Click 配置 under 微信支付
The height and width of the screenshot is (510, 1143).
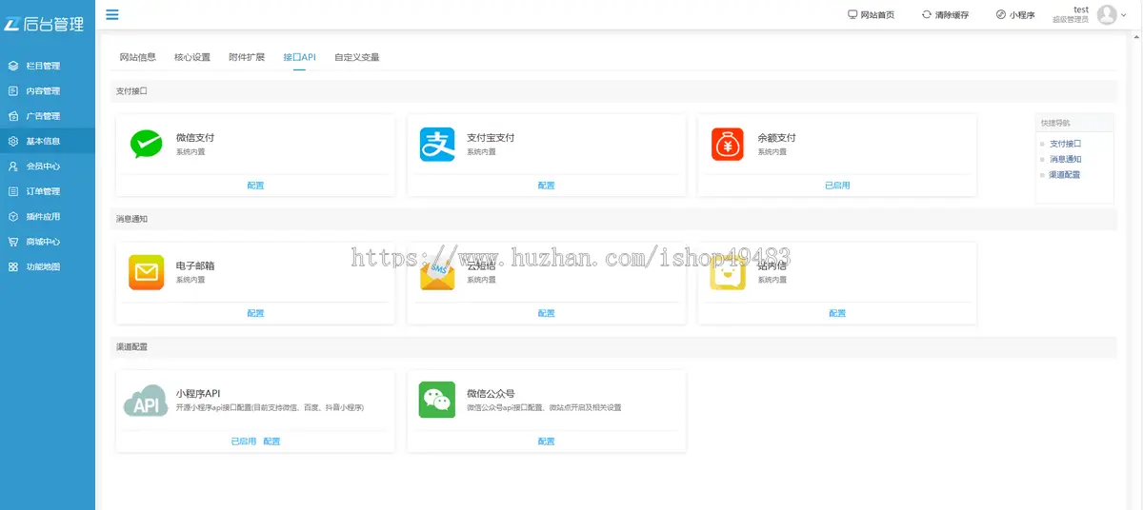[x=255, y=186]
